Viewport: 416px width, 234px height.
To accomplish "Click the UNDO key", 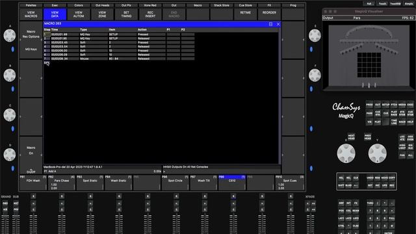I will coord(370,177).
